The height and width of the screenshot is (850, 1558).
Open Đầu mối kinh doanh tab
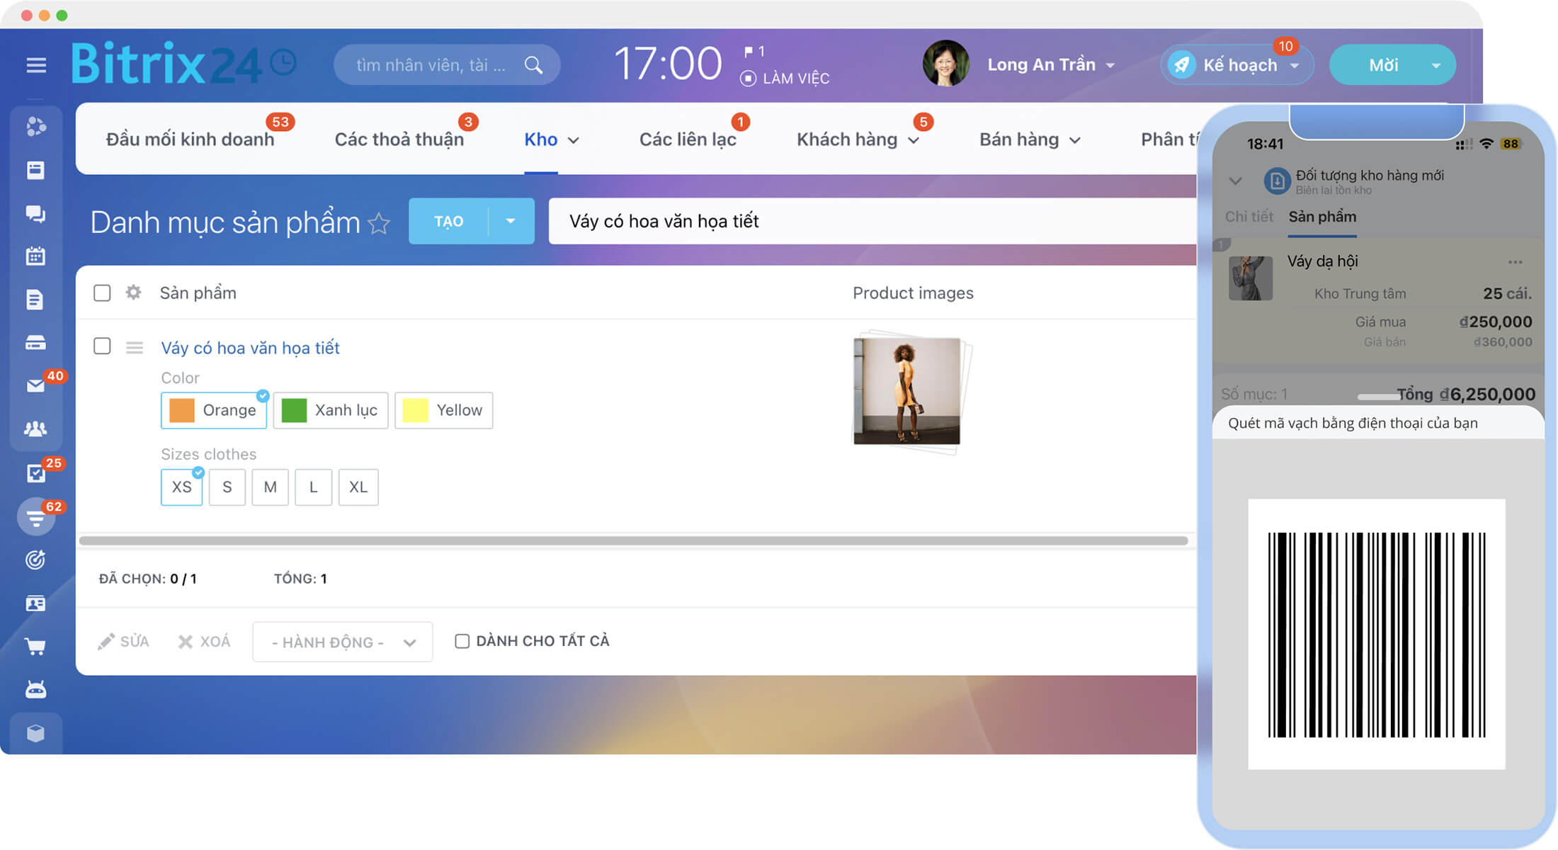(190, 140)
